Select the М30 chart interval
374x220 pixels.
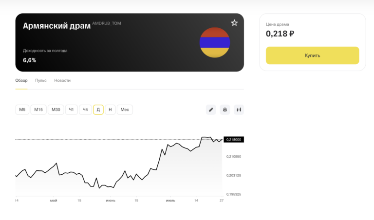click(56, 110)
